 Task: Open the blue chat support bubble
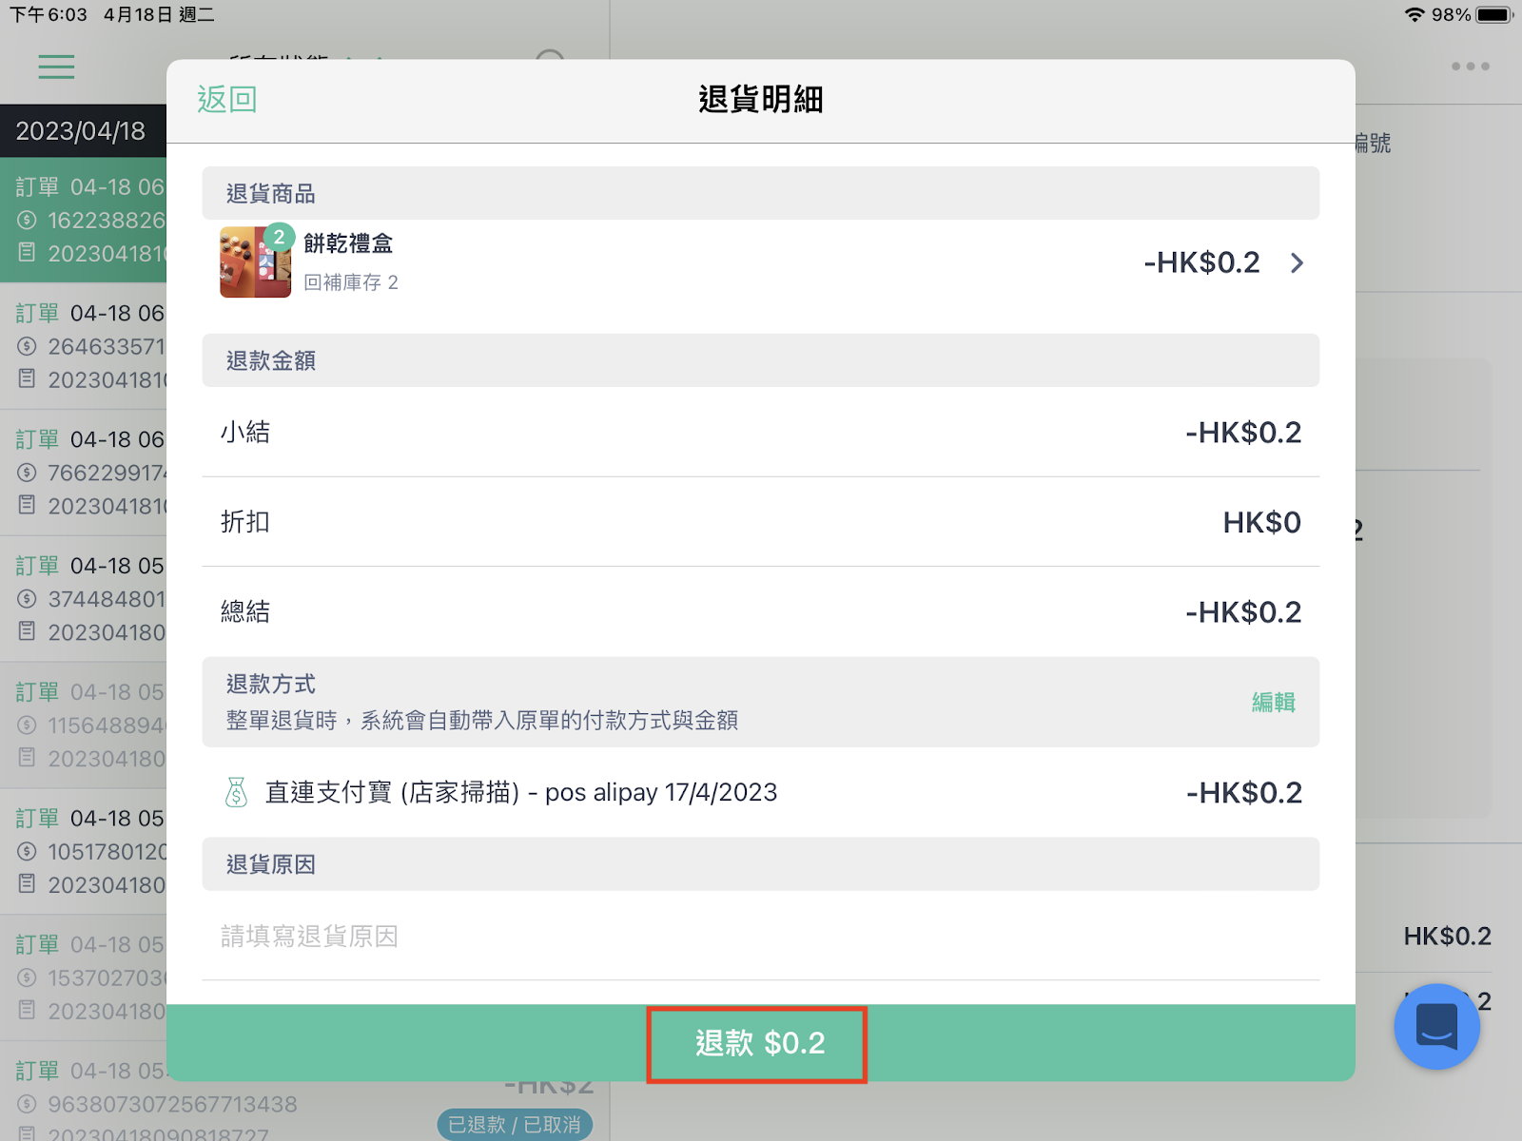1436,1026
